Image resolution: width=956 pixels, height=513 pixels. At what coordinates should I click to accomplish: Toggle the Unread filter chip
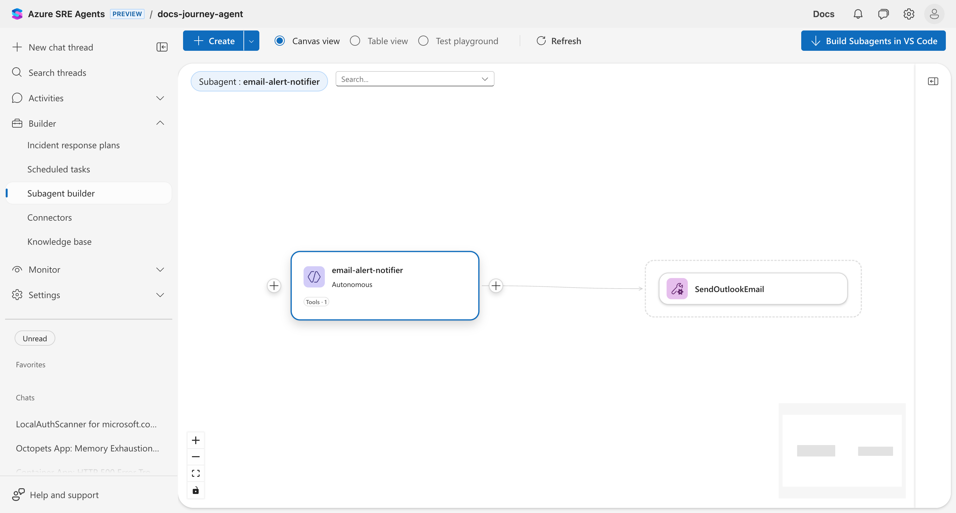[x=35, y=338]
